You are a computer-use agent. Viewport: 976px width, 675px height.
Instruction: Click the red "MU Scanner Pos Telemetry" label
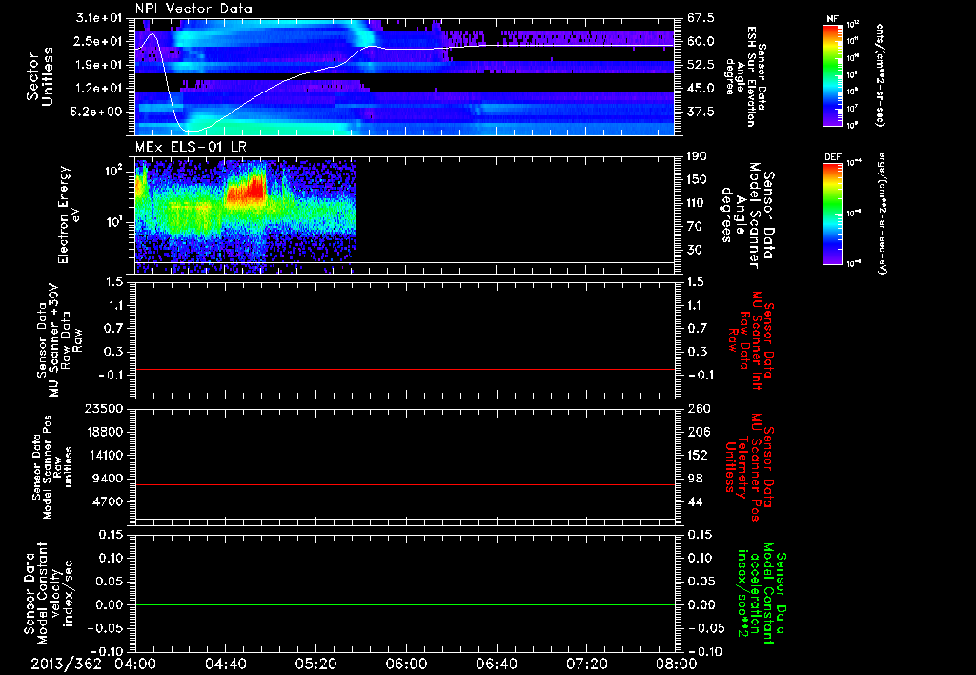[749, 467]
